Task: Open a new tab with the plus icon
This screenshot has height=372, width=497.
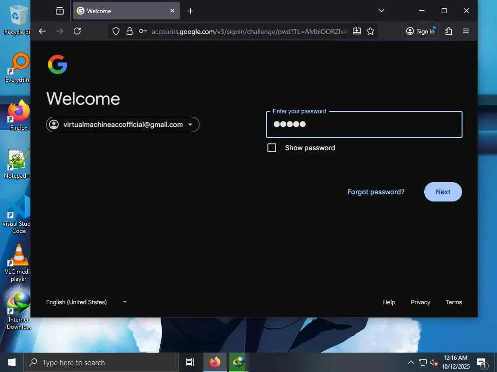Action: point(190,11)
